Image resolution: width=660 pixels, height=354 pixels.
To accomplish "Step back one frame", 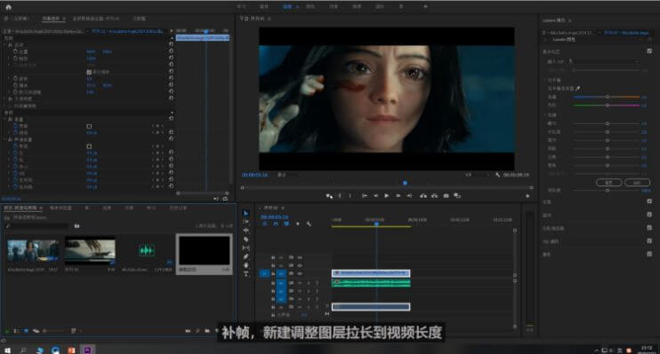I will point(375,196).
